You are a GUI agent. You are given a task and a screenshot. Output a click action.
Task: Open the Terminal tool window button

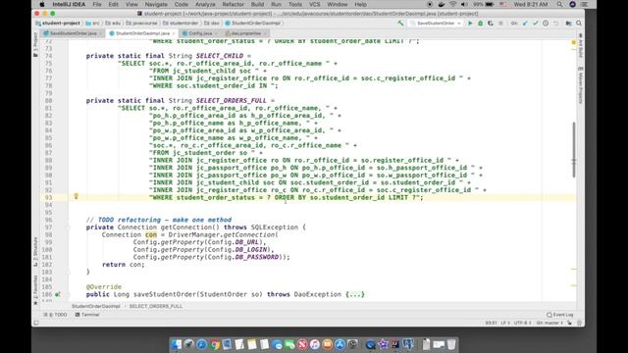tap(87, 315)
